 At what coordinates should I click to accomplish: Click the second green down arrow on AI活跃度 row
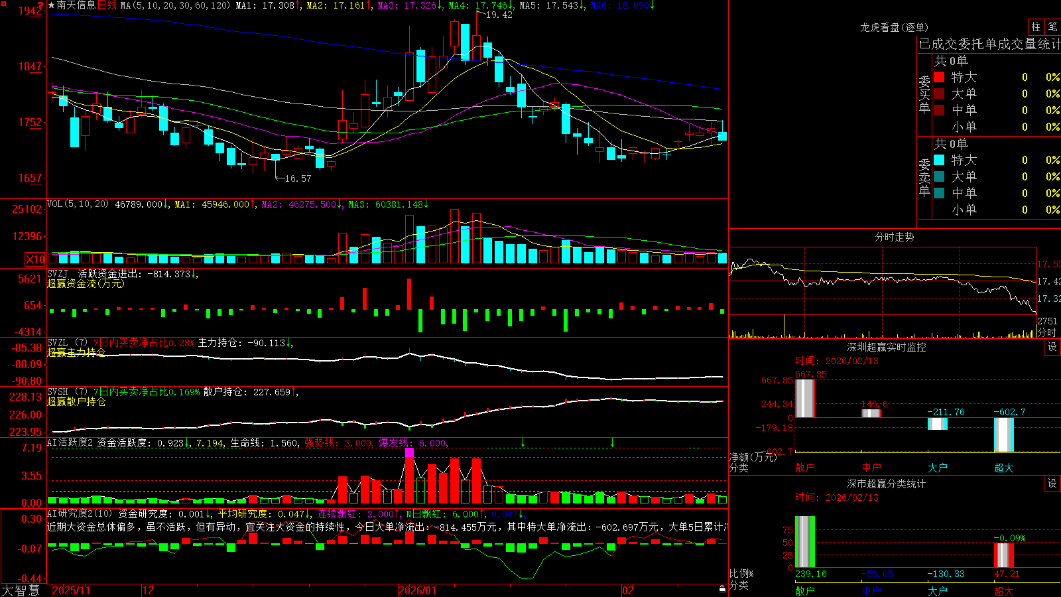point(612,442)
